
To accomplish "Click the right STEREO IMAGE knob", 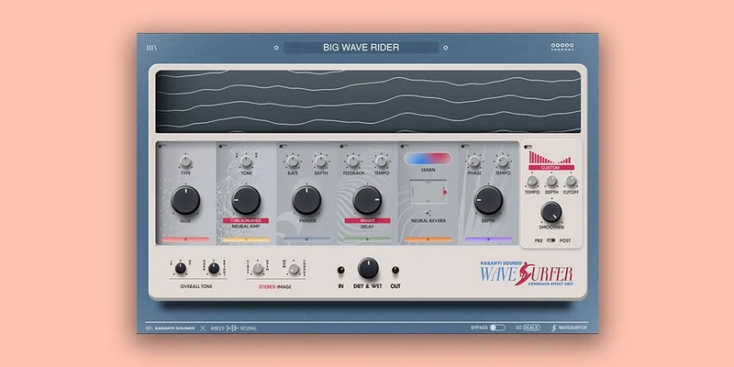I will [294, 269].
